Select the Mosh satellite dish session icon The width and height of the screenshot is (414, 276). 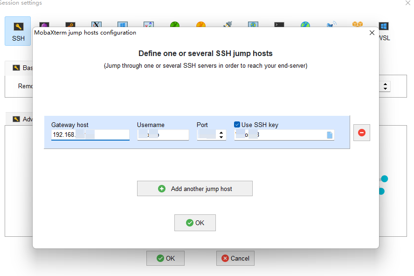point(331,24)
